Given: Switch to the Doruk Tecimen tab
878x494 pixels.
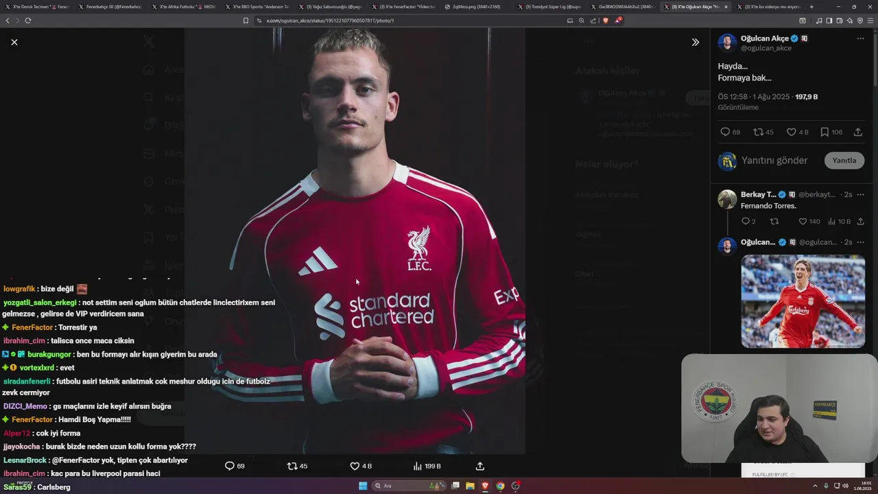Looking at the screenshot, I should [37, 7].
